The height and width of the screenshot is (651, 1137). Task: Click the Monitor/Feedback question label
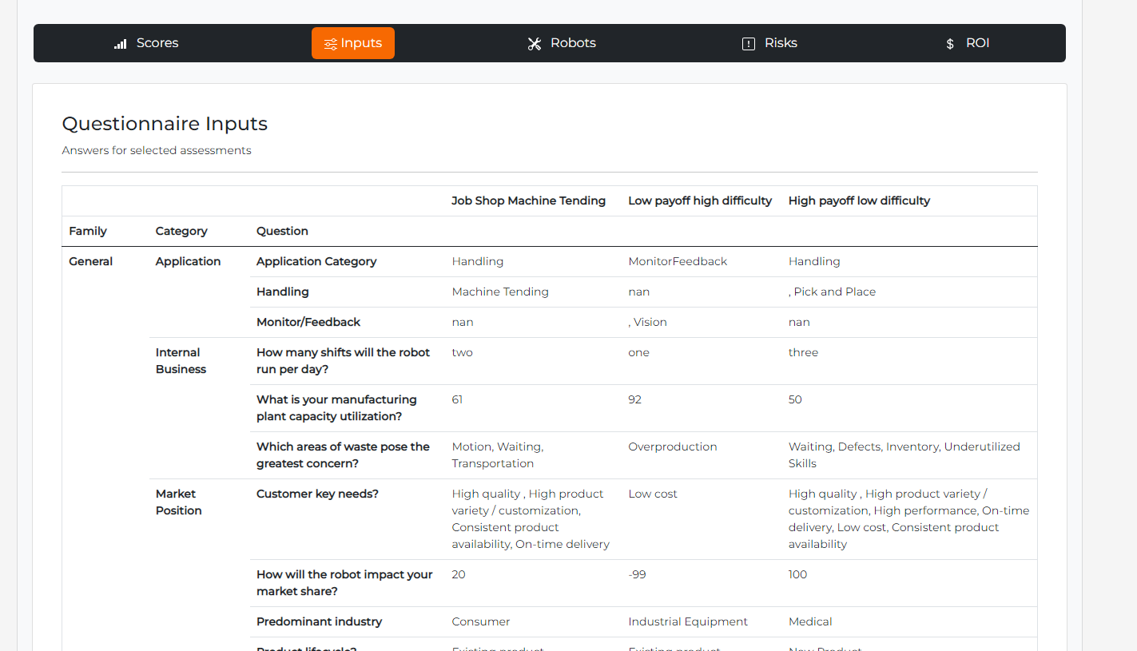[308, 322]
